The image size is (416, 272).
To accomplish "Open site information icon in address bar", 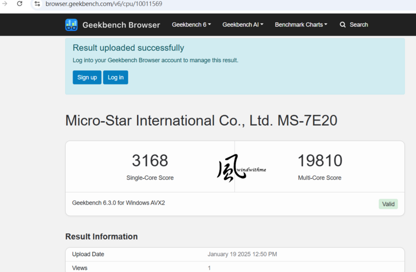I will pos(37,3).
